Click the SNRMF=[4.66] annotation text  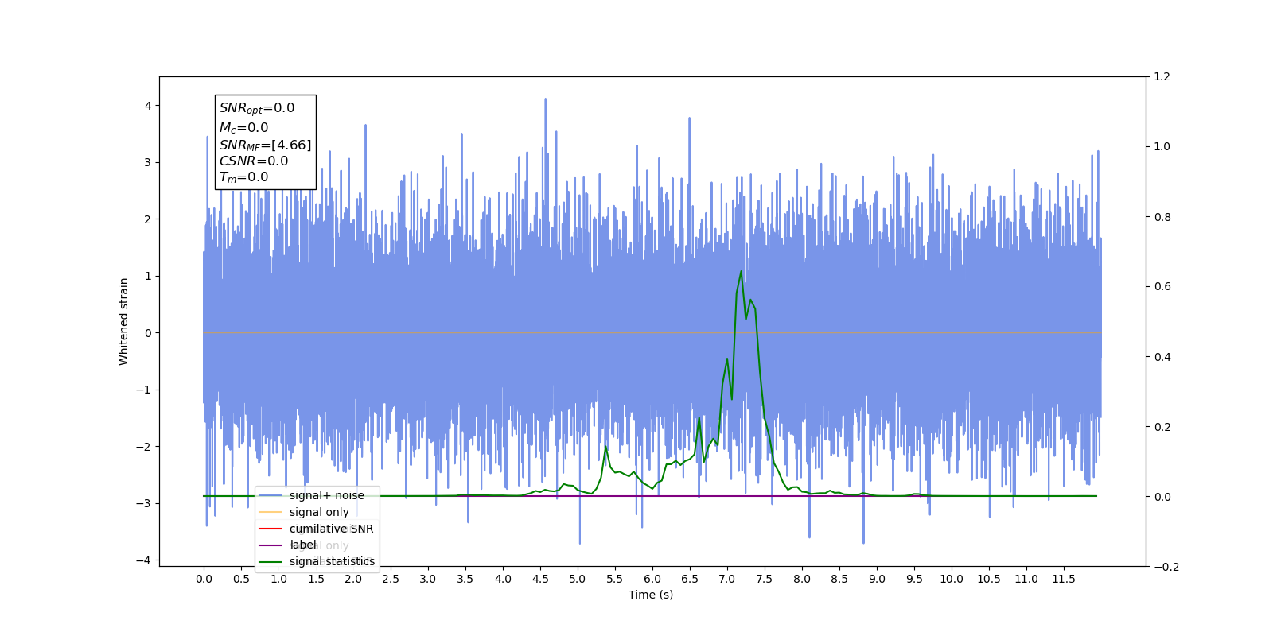[x=265, y=145]
